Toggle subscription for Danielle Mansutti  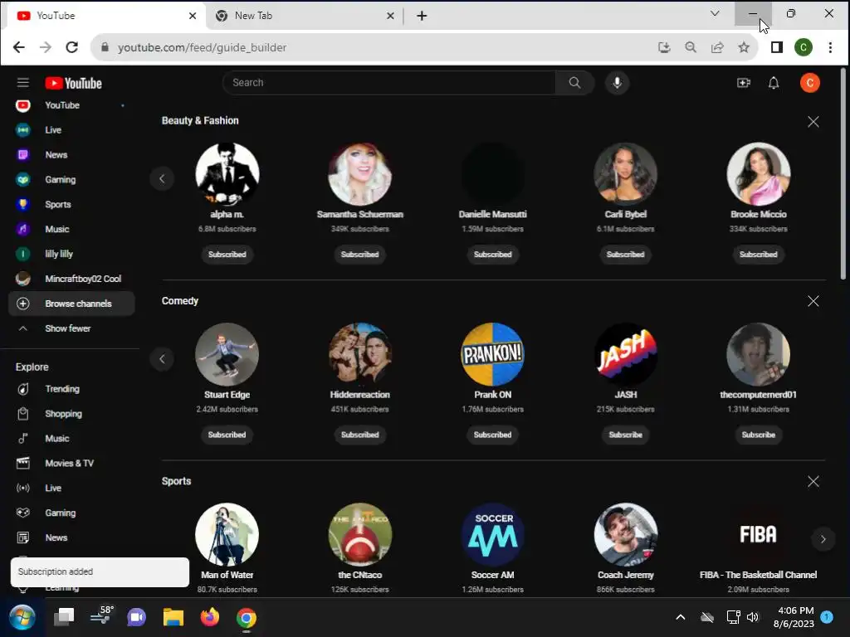point(493,255)
